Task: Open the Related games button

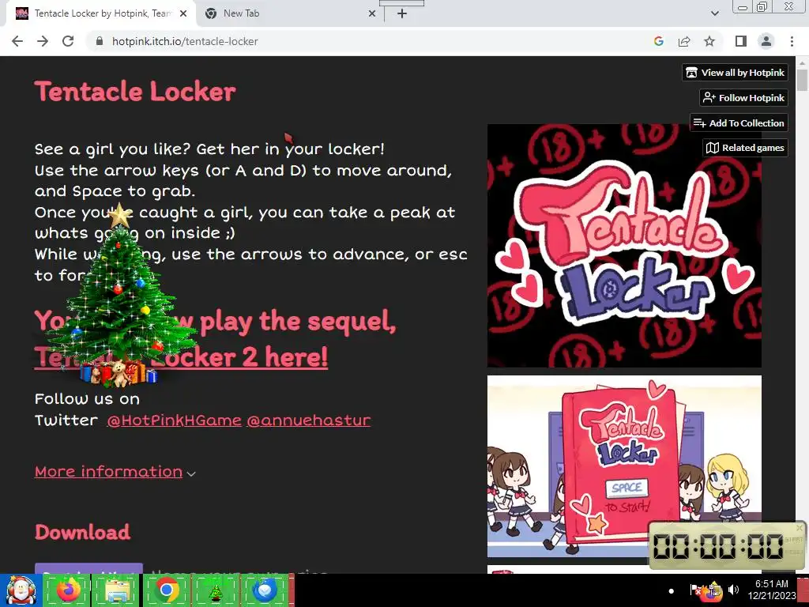Action: 745,148
